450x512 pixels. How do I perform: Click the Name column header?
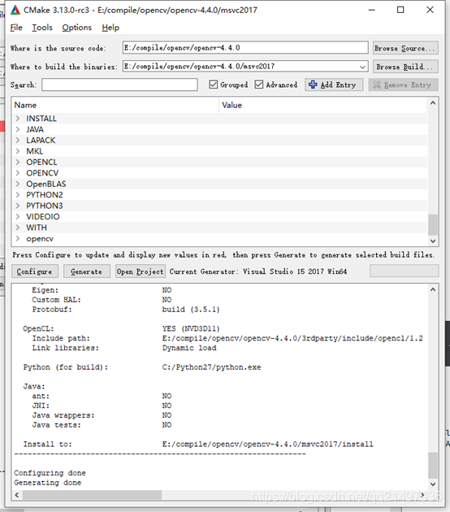pyautogui.click(x=115, y=105)
